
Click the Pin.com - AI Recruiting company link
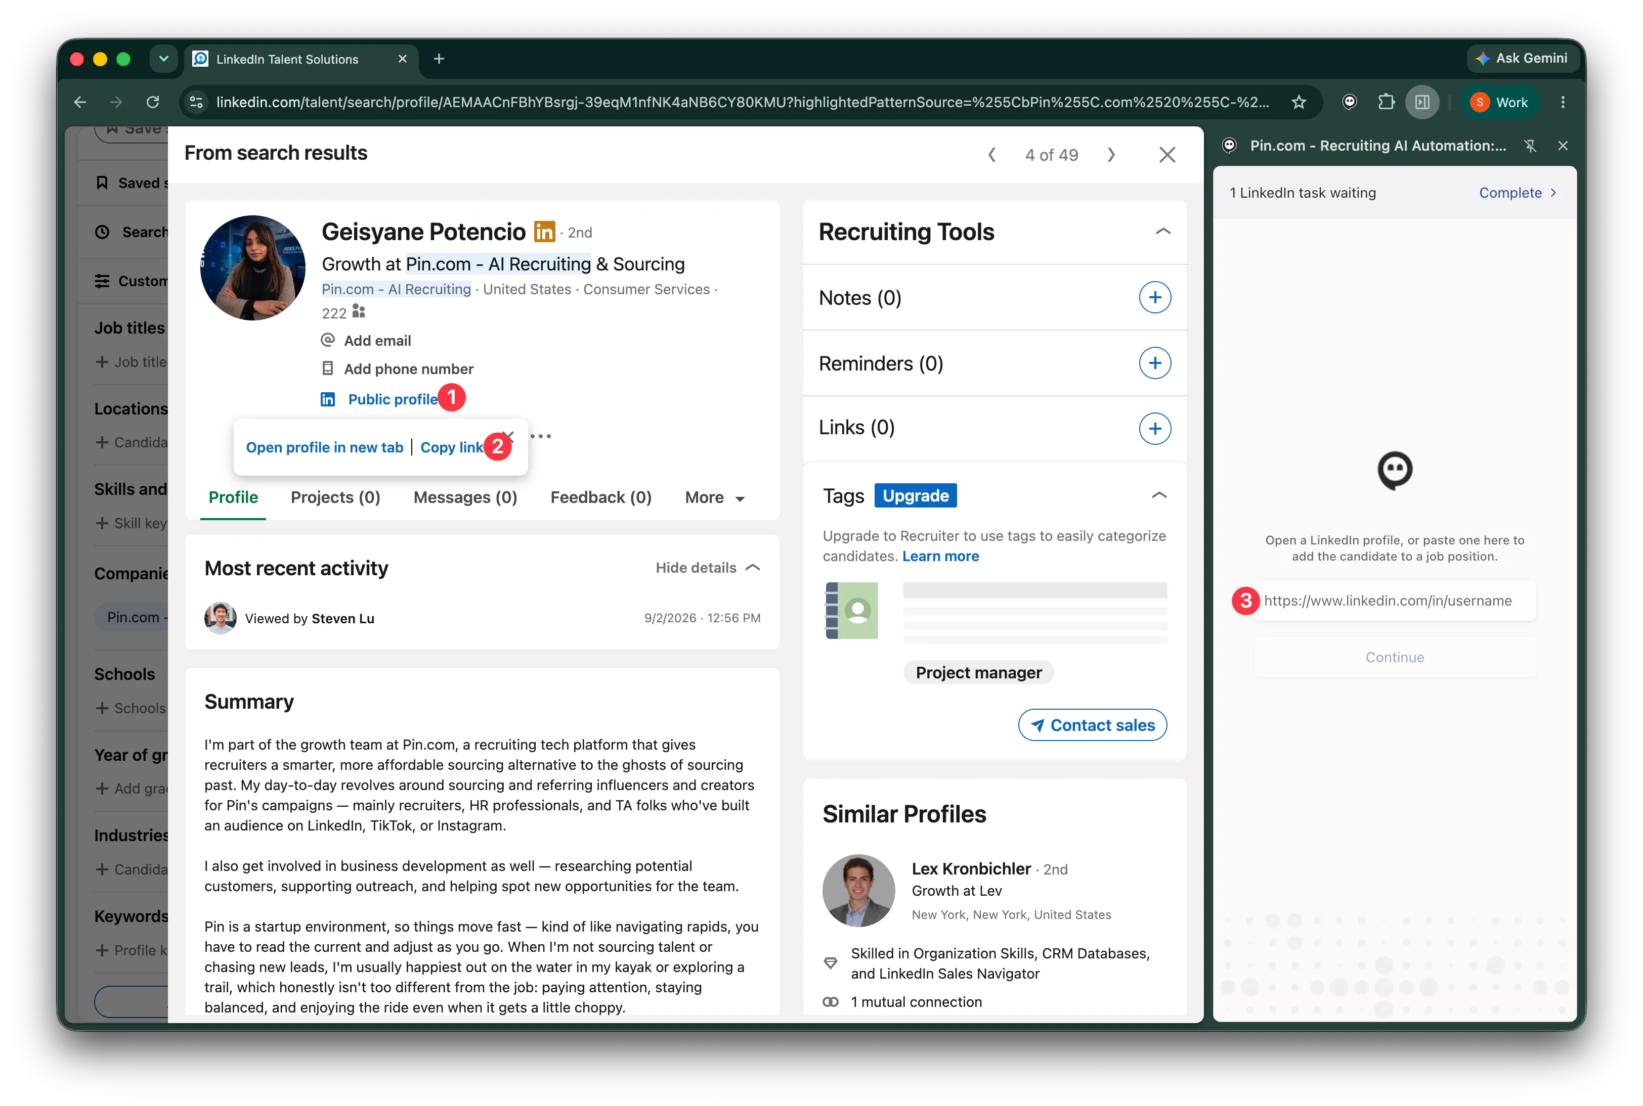coord(396,289)
